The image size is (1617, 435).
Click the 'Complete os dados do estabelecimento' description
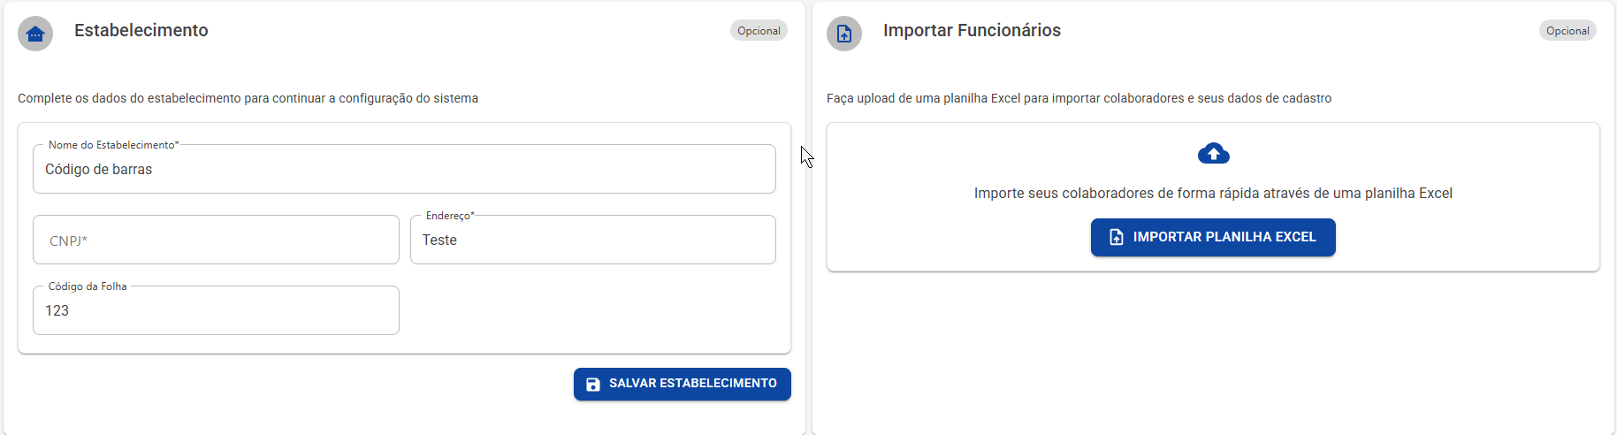point(248,98)
